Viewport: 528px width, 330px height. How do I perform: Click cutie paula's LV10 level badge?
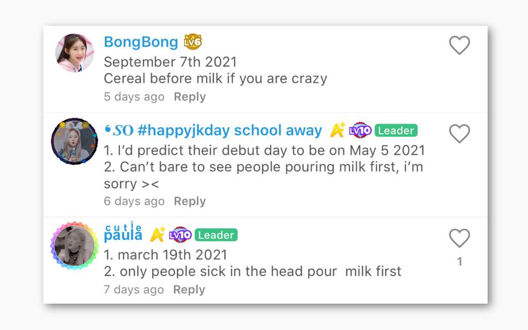[x=180, y=235]
